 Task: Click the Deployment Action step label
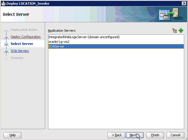point(24,30)
